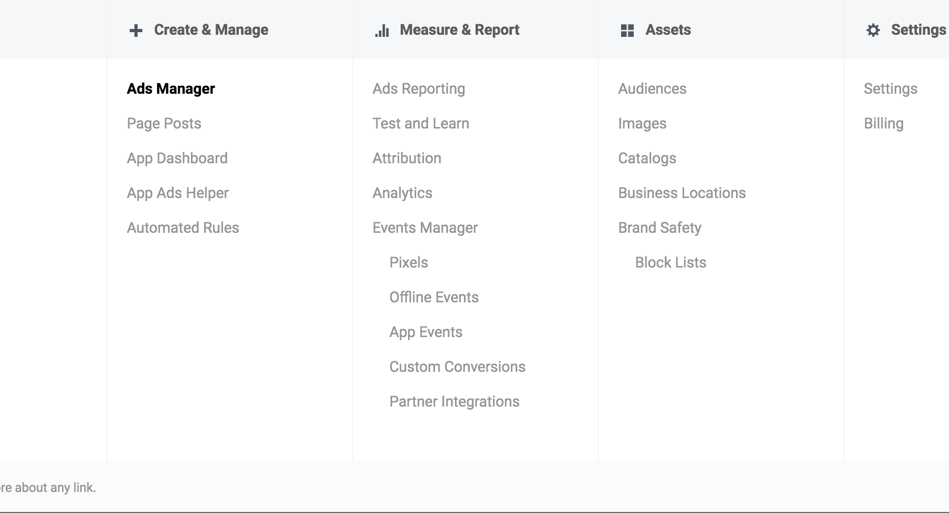Click the grid icon beside Assets
The image size is (949, 513).
click(627, 31)
